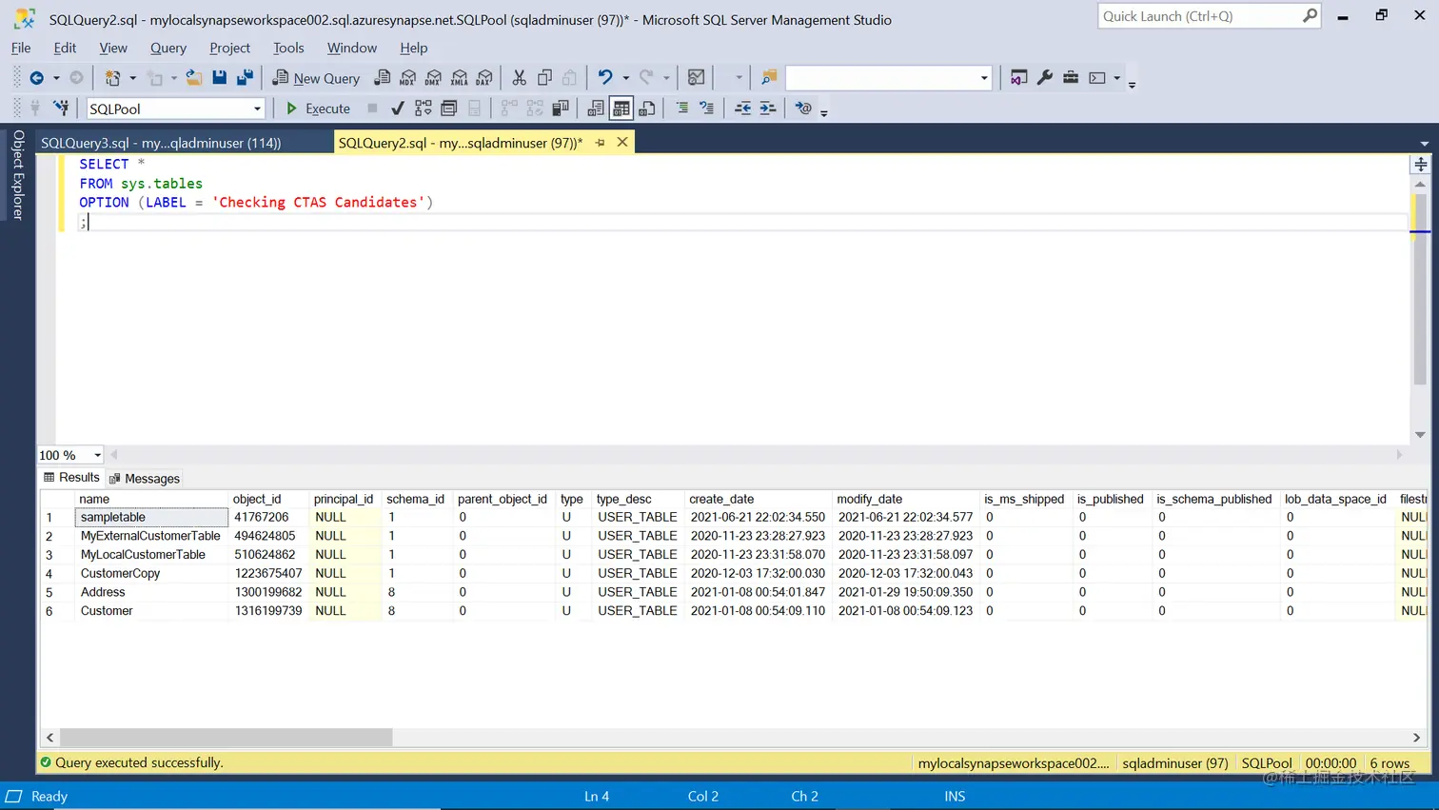Open the SQLPool database dropdown
The image size is (1439, 810).
coord(175,109)
